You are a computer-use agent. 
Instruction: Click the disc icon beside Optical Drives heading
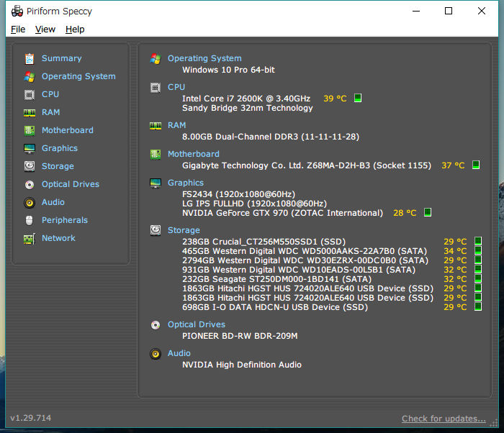tap(156, 325)
